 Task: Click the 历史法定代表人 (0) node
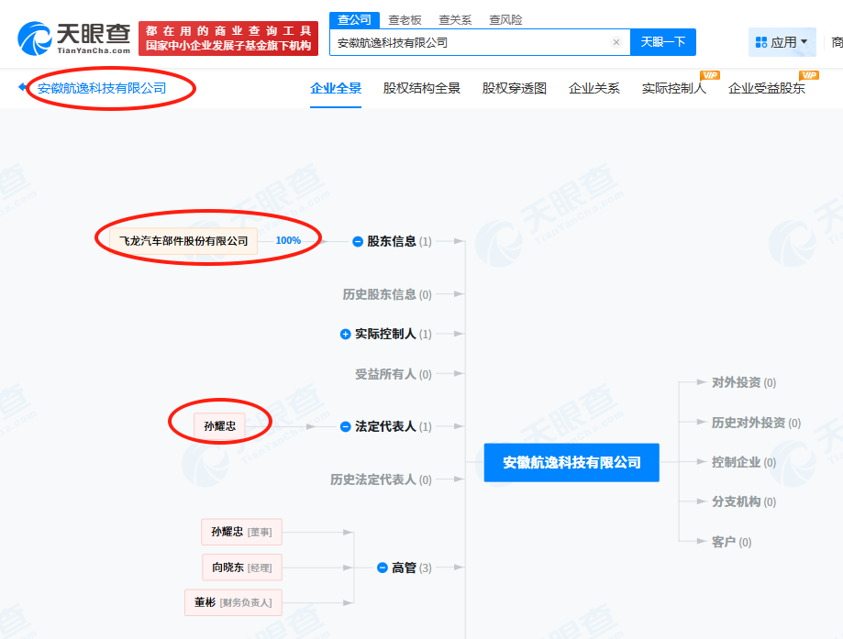coord(381,479)
